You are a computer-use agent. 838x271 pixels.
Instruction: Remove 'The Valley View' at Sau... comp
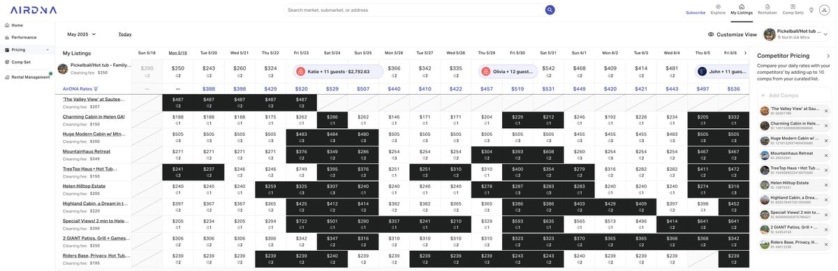pyautogui.click(x=826, y=111)
